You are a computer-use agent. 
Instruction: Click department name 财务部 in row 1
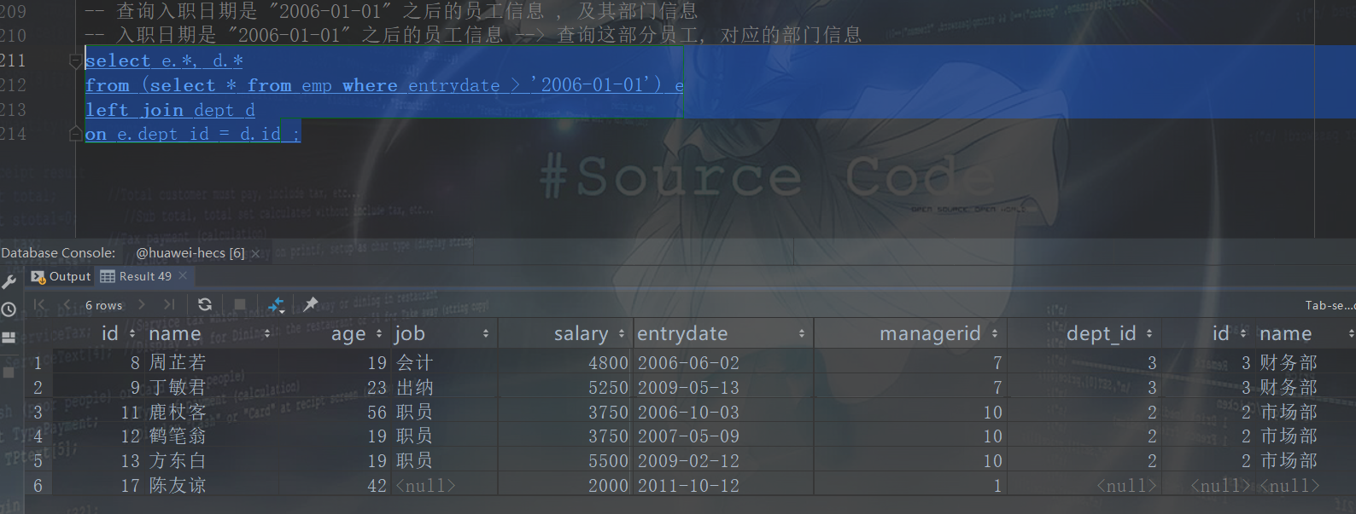(x=1289, y=363)
